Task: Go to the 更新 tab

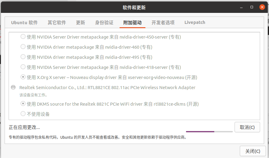Action: tap(81, 23)
